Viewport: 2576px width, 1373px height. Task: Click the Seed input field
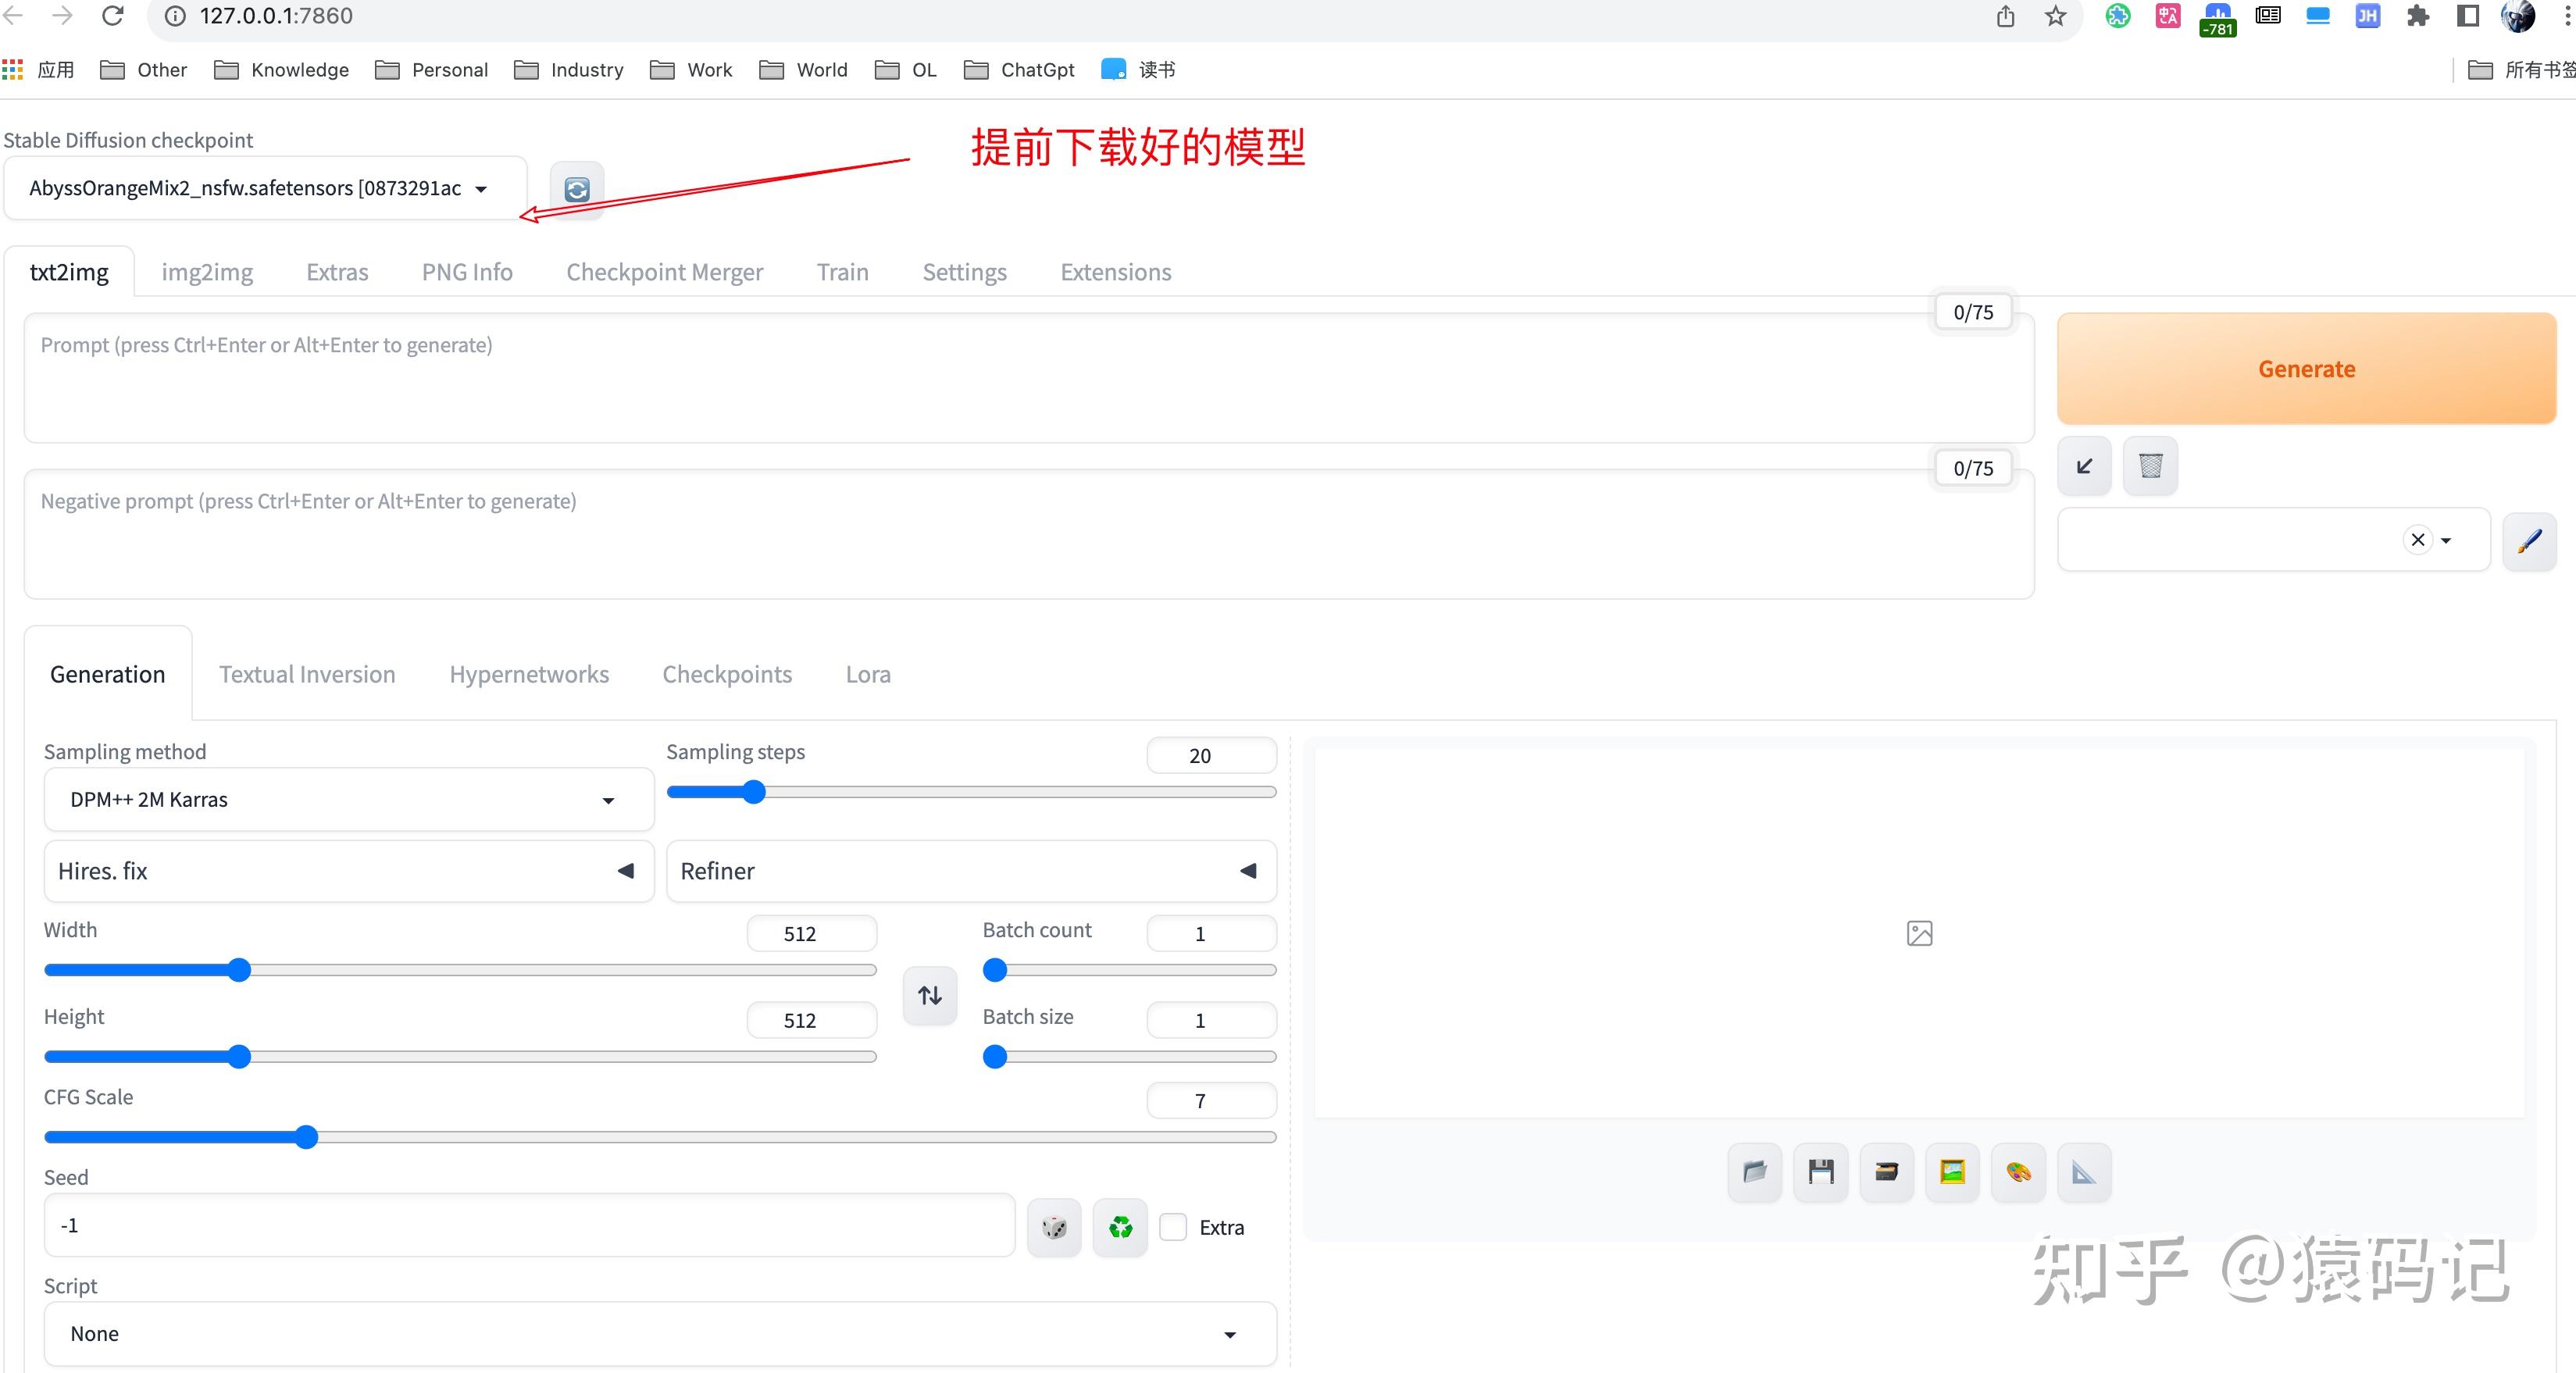(x=529, y=1225)
